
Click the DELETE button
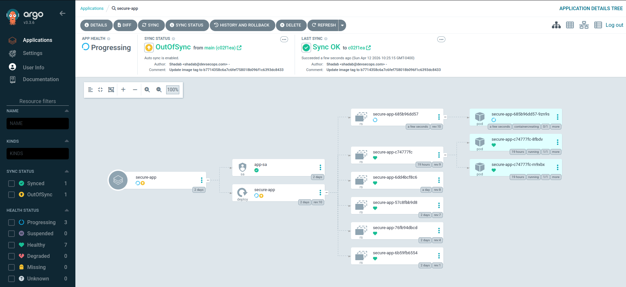pos(291,25)
